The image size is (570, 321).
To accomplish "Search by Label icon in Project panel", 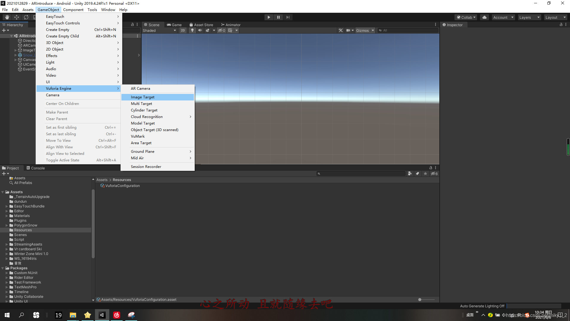I will click(418, 174).
